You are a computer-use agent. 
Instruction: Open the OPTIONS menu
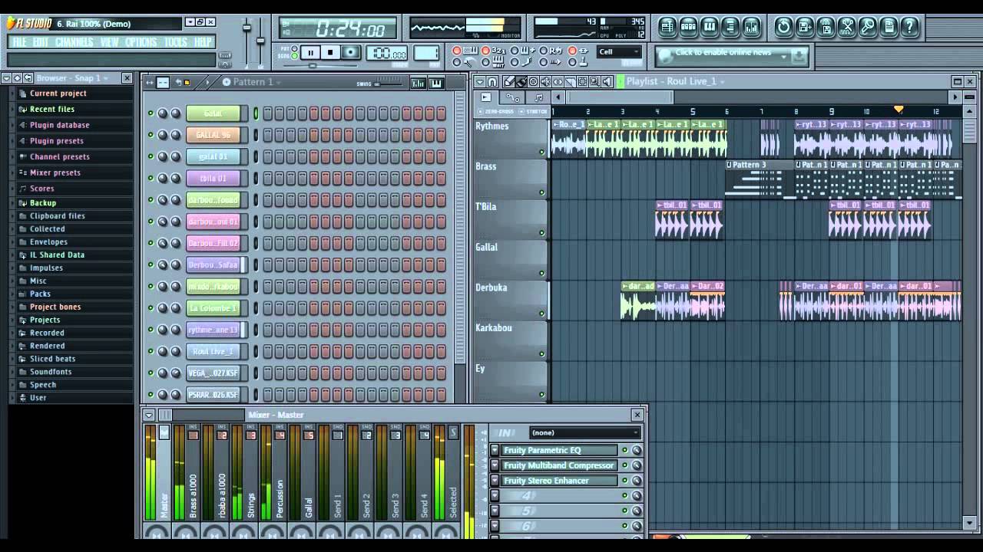tap(141, 42)
